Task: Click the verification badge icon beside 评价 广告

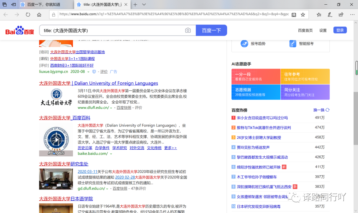Action: (94, 72)
